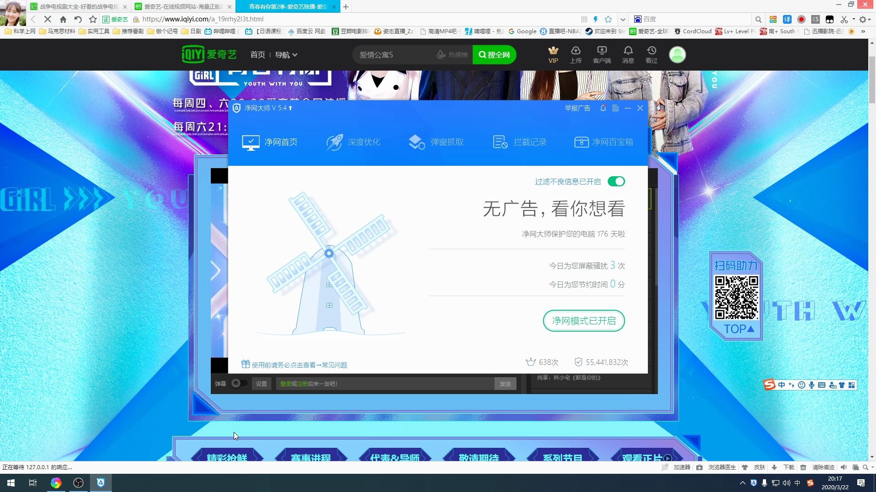The width and height of the screenshot is (876, 492).
Task: Bookmark this page with the star icon
Action: click(93, 19)
